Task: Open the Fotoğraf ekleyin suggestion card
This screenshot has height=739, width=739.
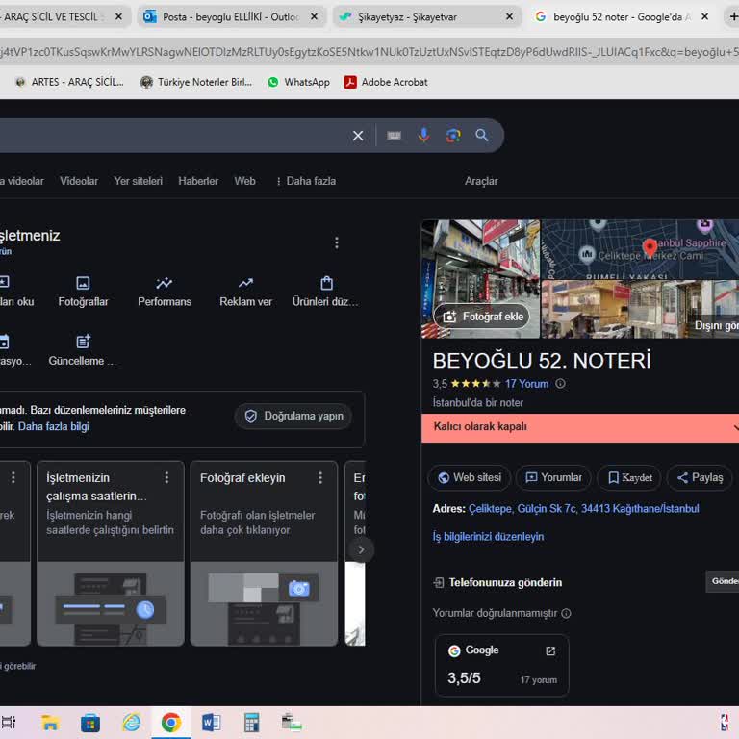Action: (264, 554)
